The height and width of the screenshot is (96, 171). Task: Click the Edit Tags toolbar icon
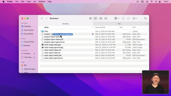coord(128,18)
